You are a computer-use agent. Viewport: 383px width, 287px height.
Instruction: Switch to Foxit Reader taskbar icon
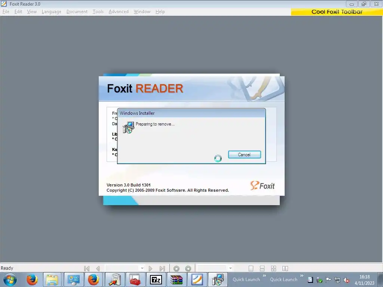[197, 280]
